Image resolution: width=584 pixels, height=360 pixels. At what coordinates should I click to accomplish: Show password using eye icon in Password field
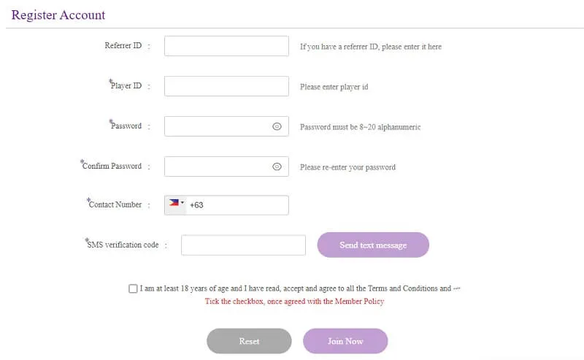pos(277,126)
